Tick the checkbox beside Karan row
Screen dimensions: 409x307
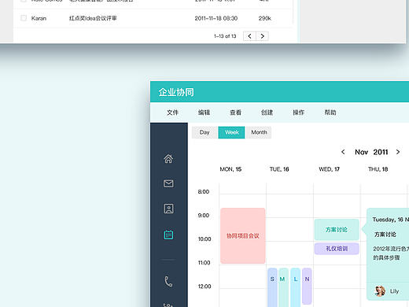[x=24, y=18]
